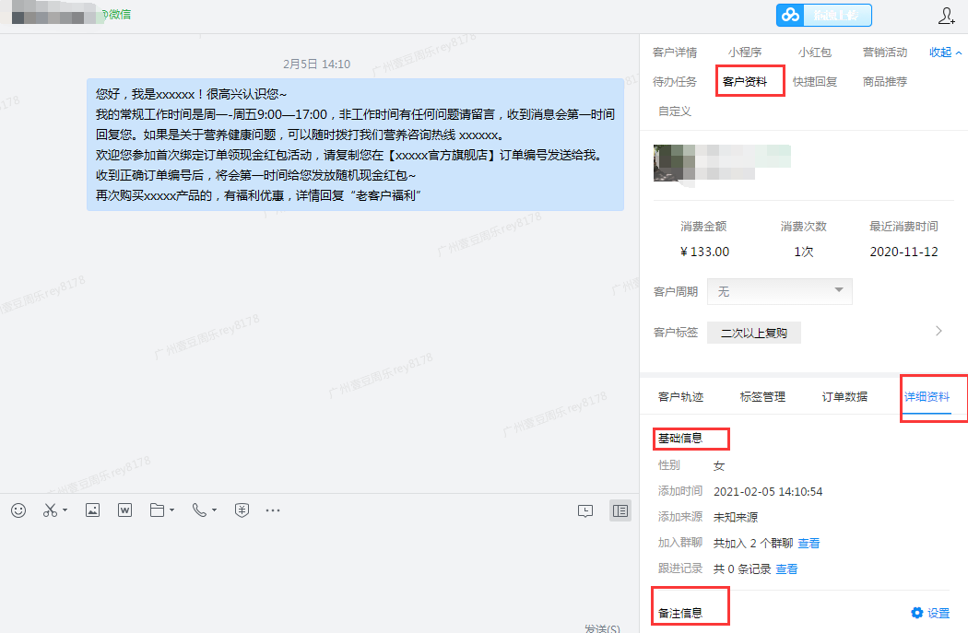Switch to the 订单数据 tab

(x=844, y=396)
